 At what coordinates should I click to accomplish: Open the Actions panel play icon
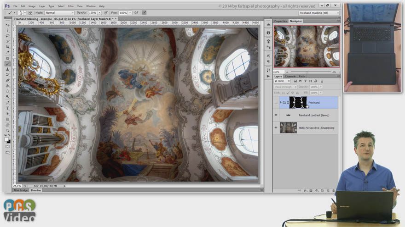tap(268, 76)
